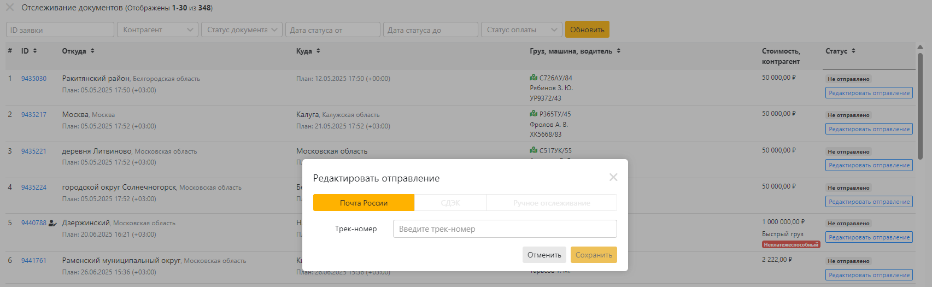Close the Edit shipment dialog with X
This screenshot has height=287, width=932.
coord(613,177)
